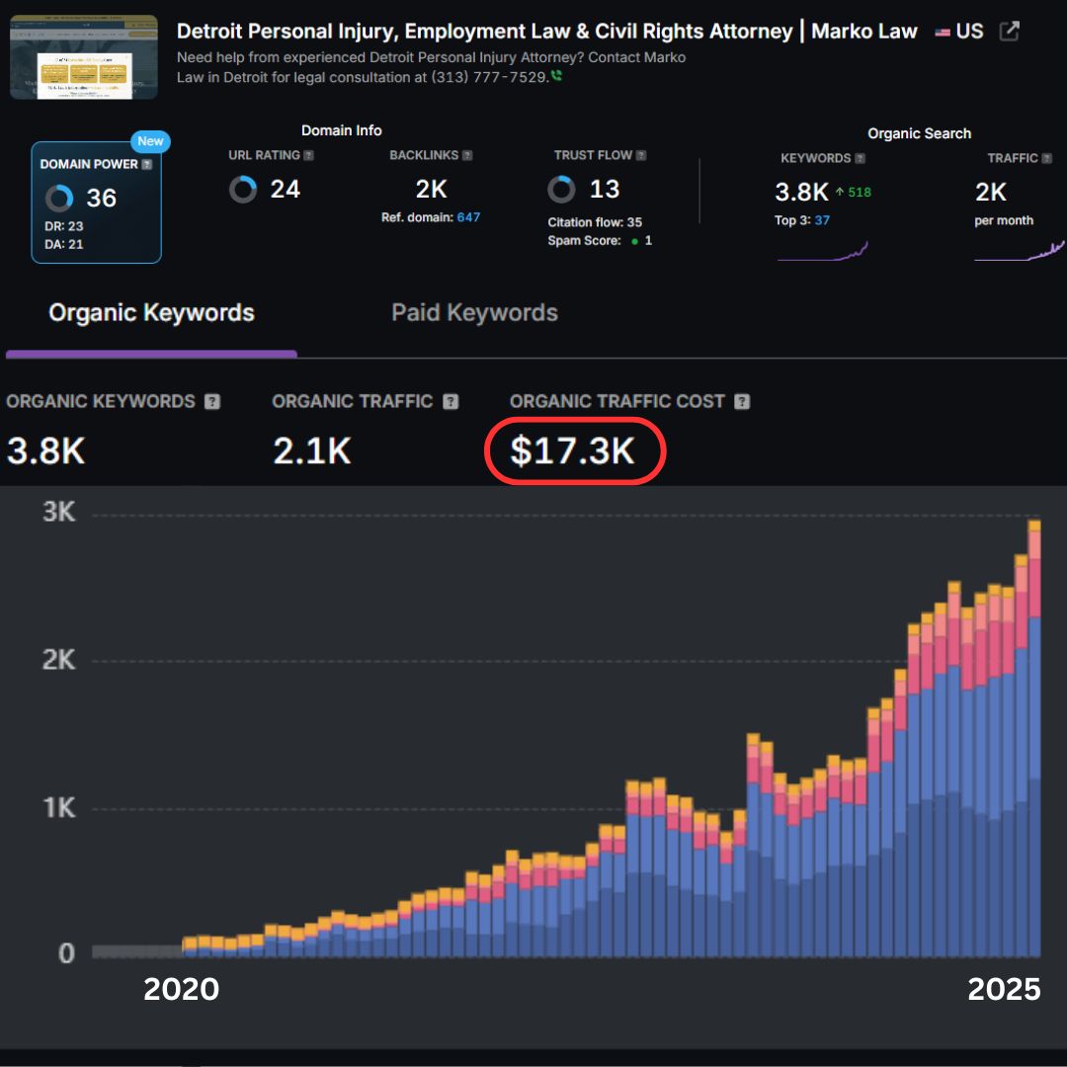
Task: Open the Top 3 keywords link 37
Action: point(822,219)
